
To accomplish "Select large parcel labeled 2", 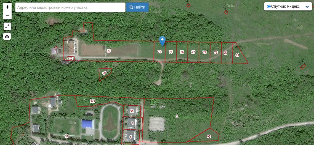I will coord(177,116).
